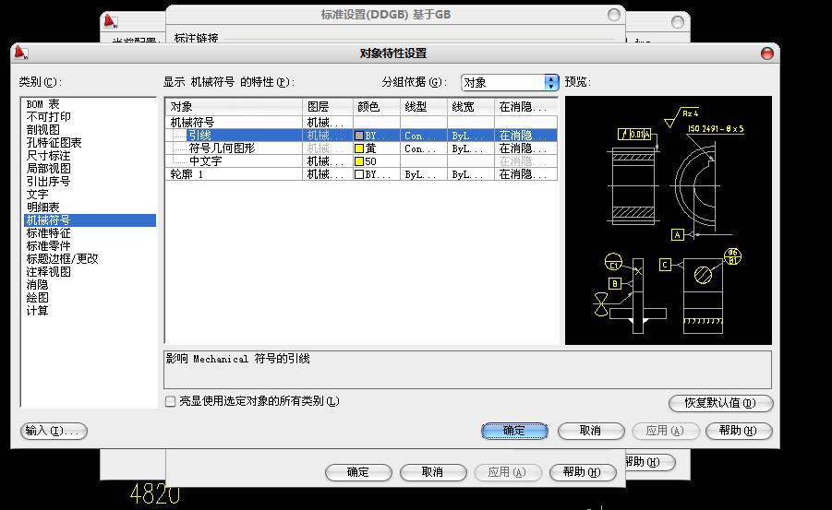Select the 引线 row in properties table

click(x=361, y=136)
